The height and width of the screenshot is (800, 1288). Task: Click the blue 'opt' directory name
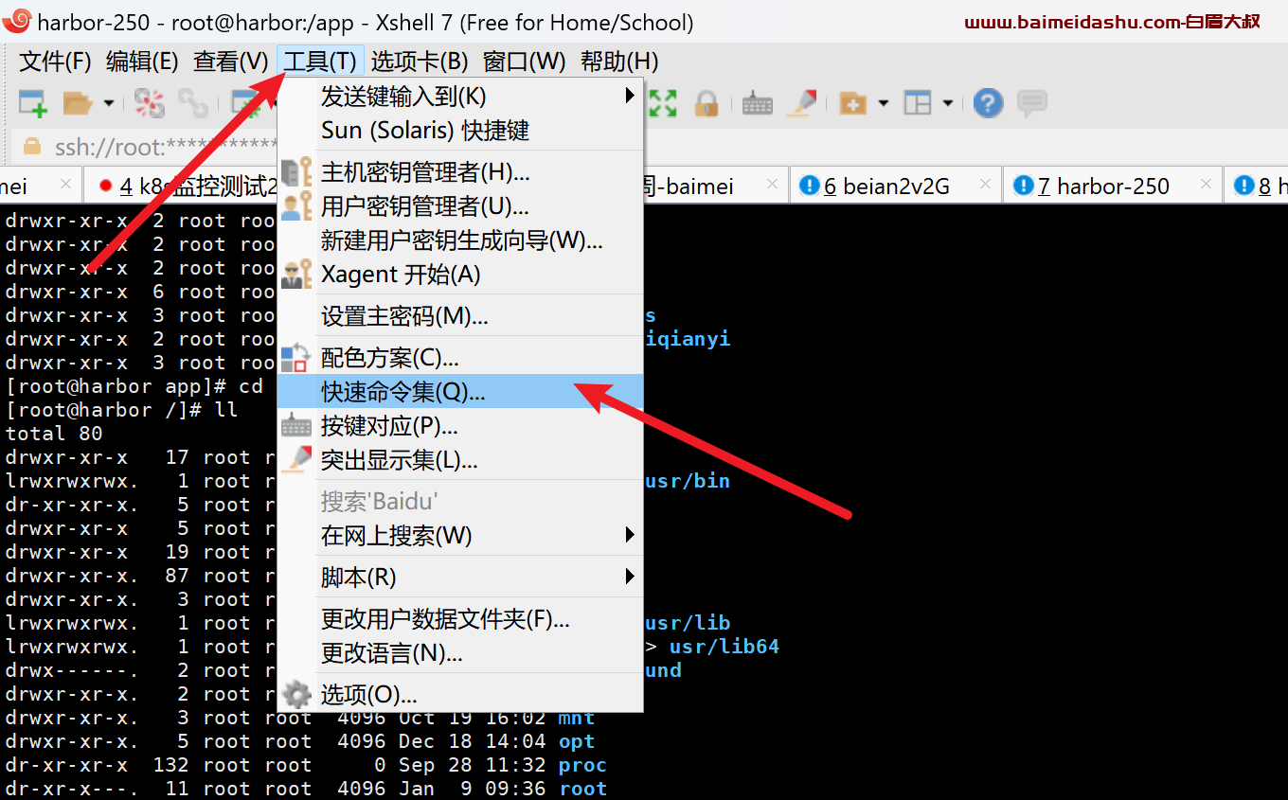click(x=577, y=741)
